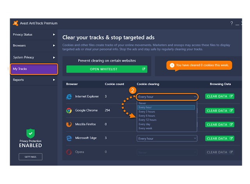
Task: Click the Avast logo icon in title bar
Action: click(x=16, y=23)
